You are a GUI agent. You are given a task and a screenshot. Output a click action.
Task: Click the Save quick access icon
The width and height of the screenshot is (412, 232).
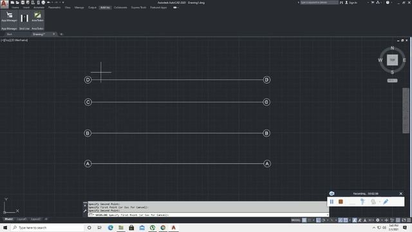pos(23,3)
